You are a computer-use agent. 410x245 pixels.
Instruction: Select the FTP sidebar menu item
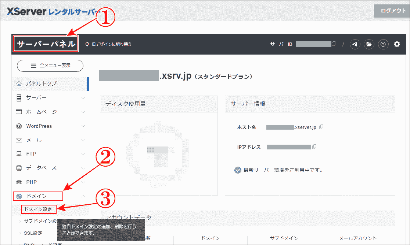pyautogui.click(x=31, y=154)
